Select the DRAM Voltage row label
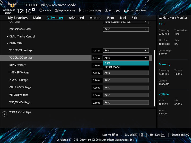 pos(18,65)
